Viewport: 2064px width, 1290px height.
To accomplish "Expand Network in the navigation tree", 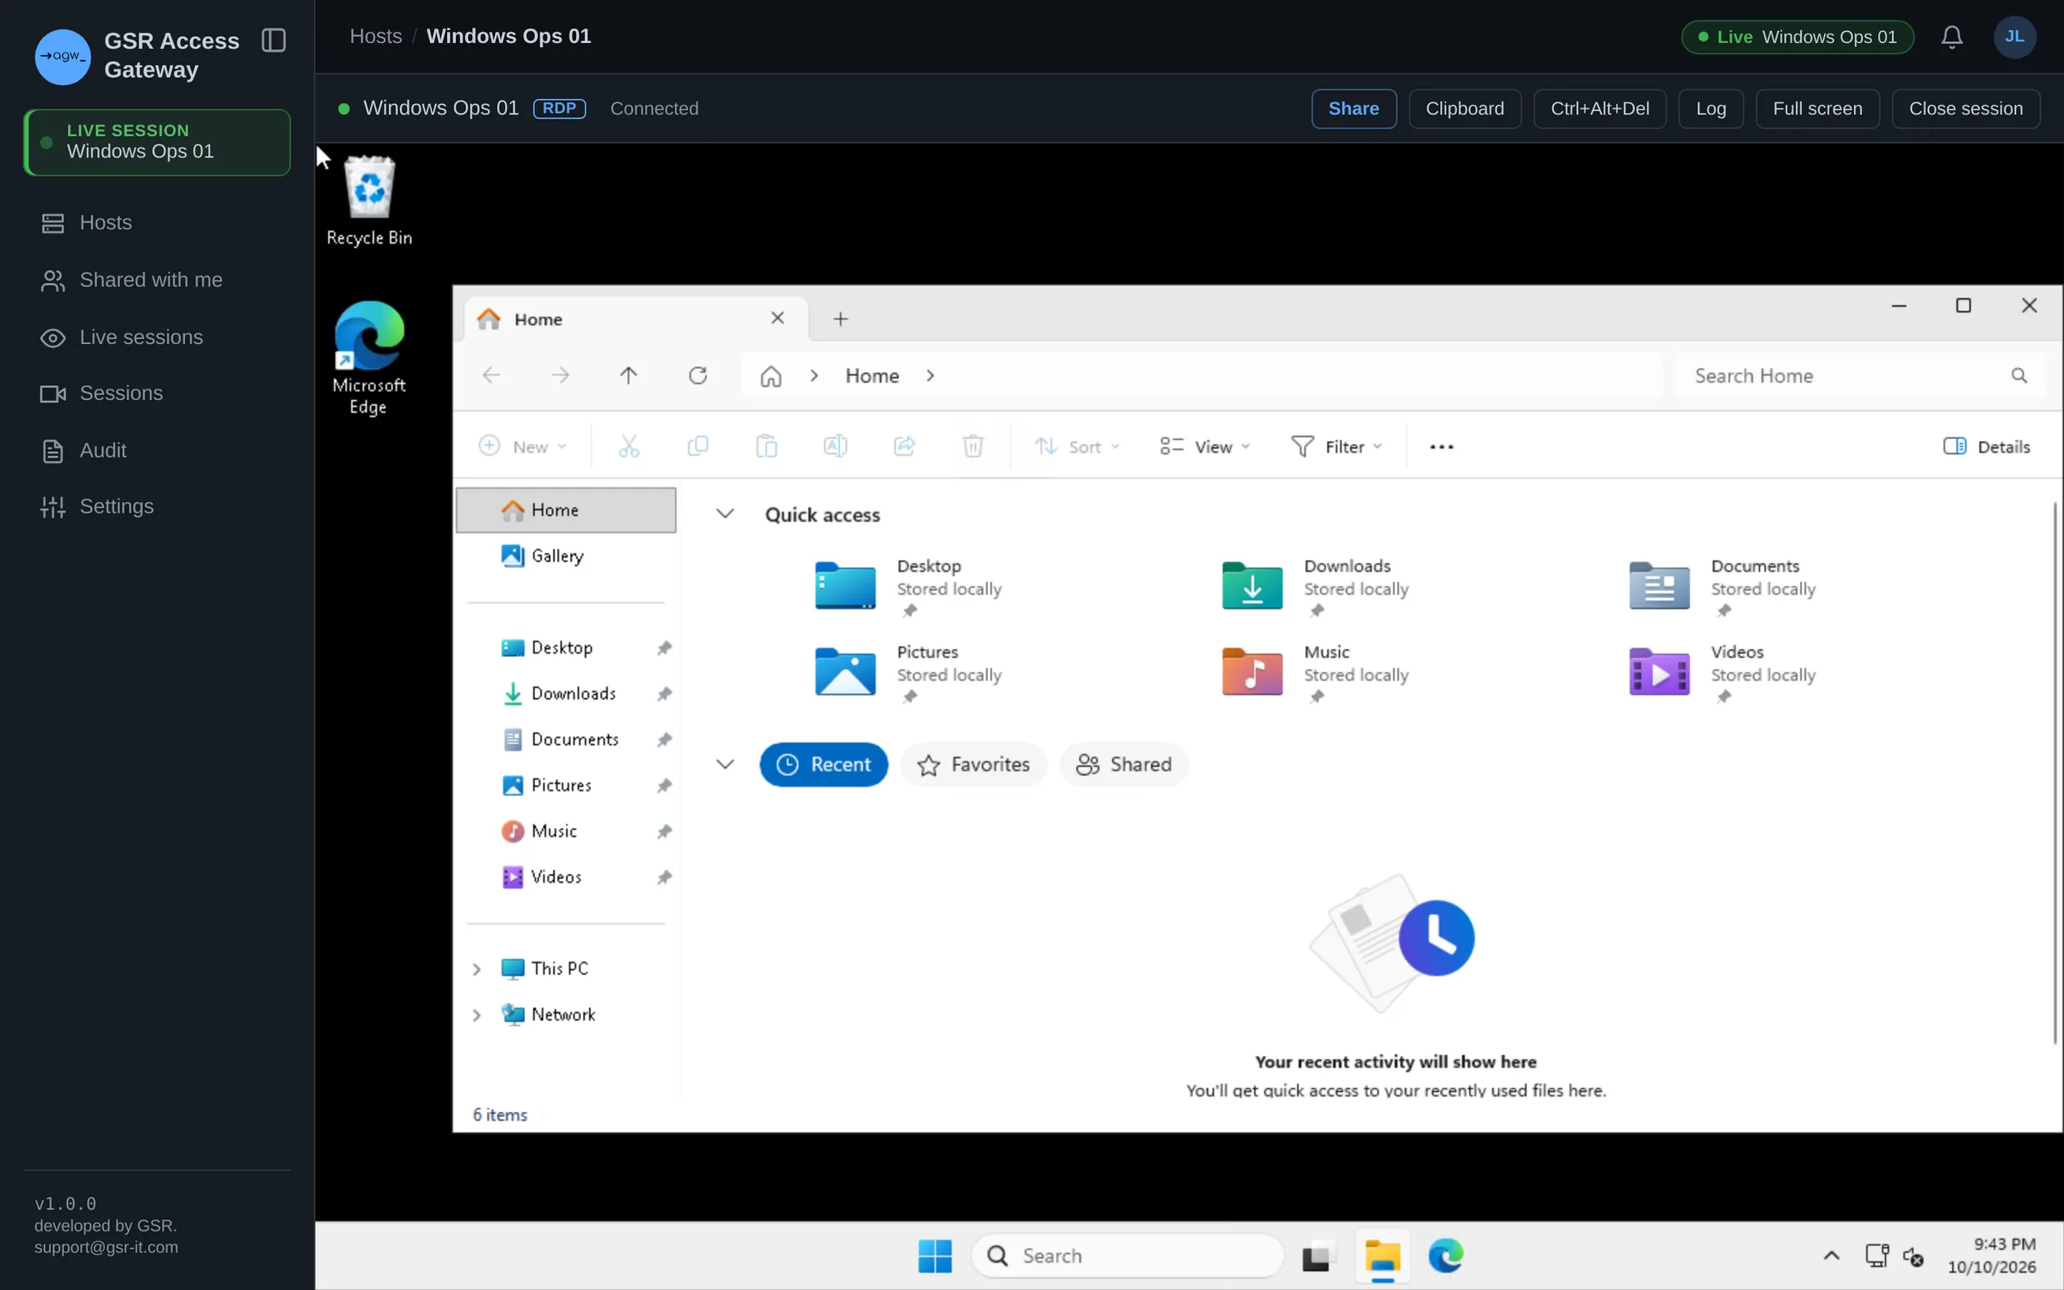I will click(476, 1015).
